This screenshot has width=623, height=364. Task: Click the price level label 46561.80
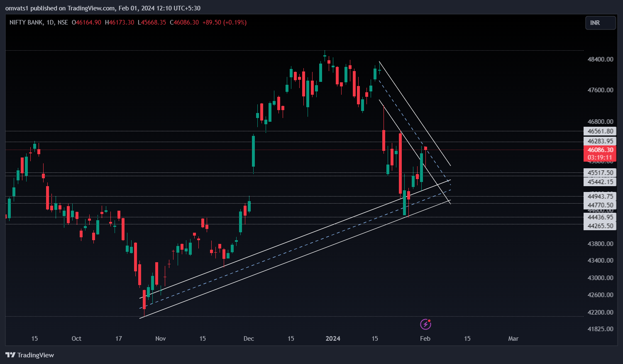(x=600, y=131)
